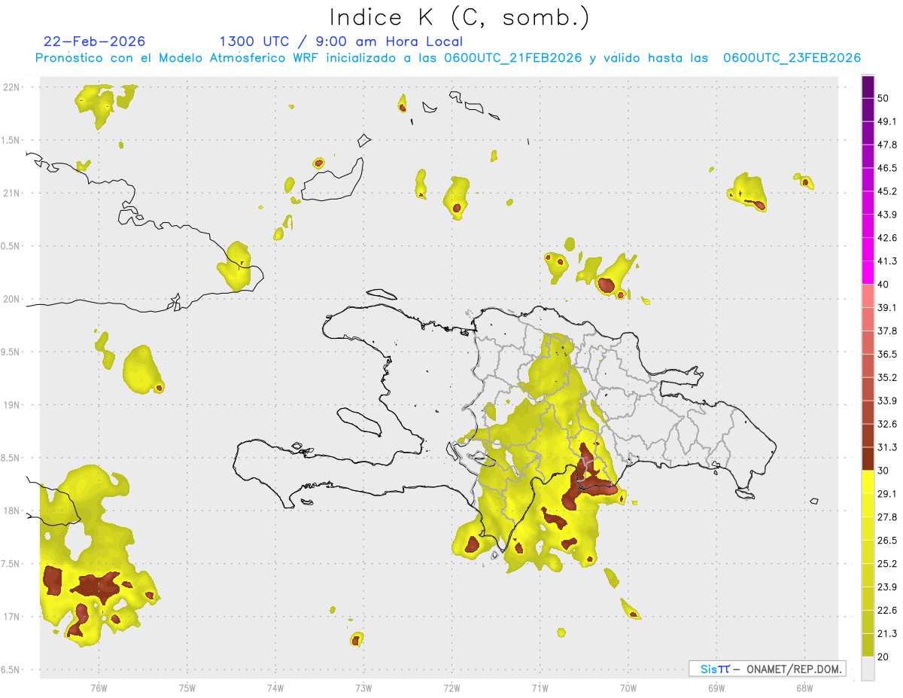
Task: Click the 22.6 color scale value
Action: click(x=887, y=611)
